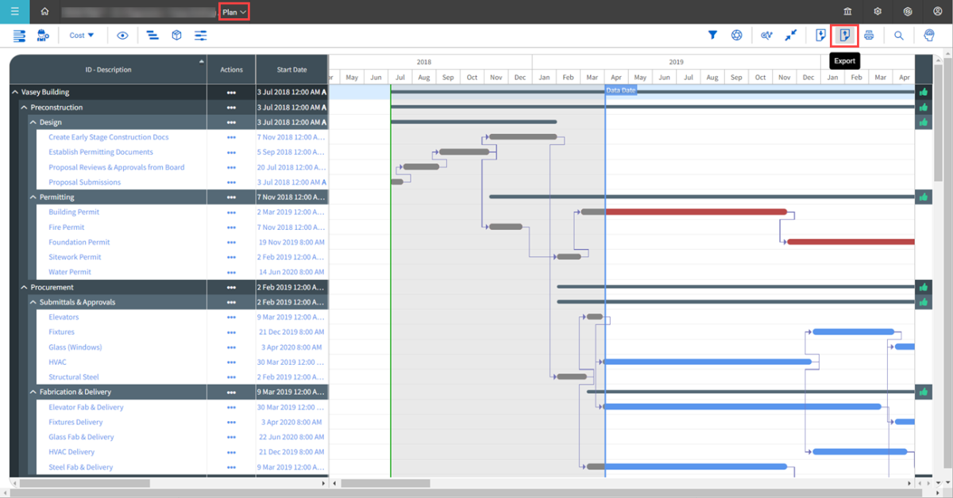Click the brain head insights icon
953x498 pixels.
(929, 36)
